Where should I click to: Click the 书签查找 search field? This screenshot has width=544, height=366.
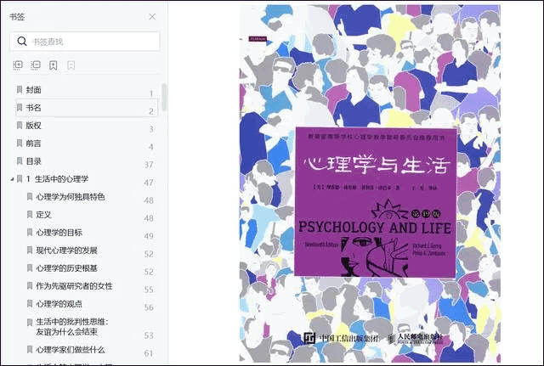click(85, 42)
